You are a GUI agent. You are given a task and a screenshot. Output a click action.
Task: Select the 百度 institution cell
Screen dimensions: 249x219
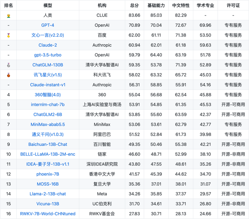pyautogui.click(x=102, y=35)
